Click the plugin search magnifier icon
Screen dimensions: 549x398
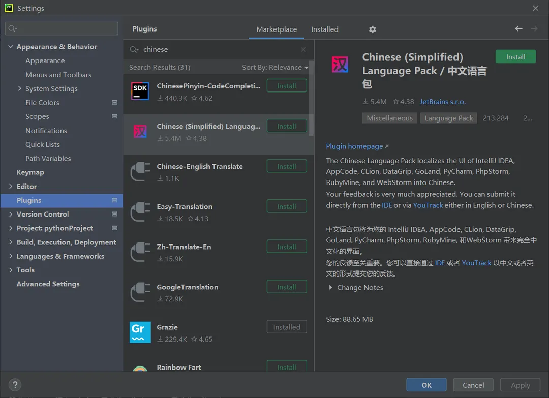tap(134, 50)
